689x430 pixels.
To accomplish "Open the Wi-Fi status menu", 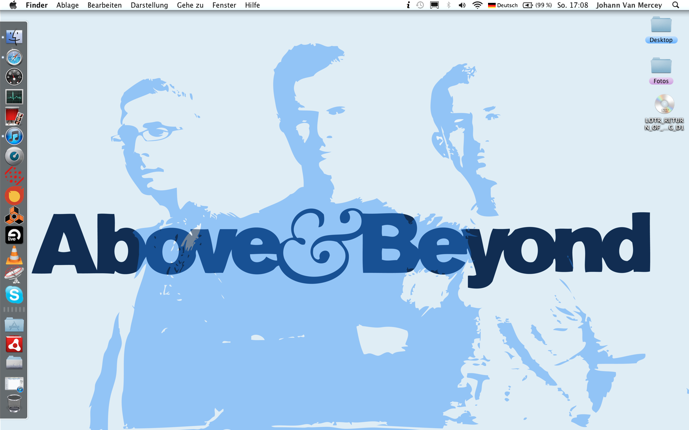I will 477,5.
